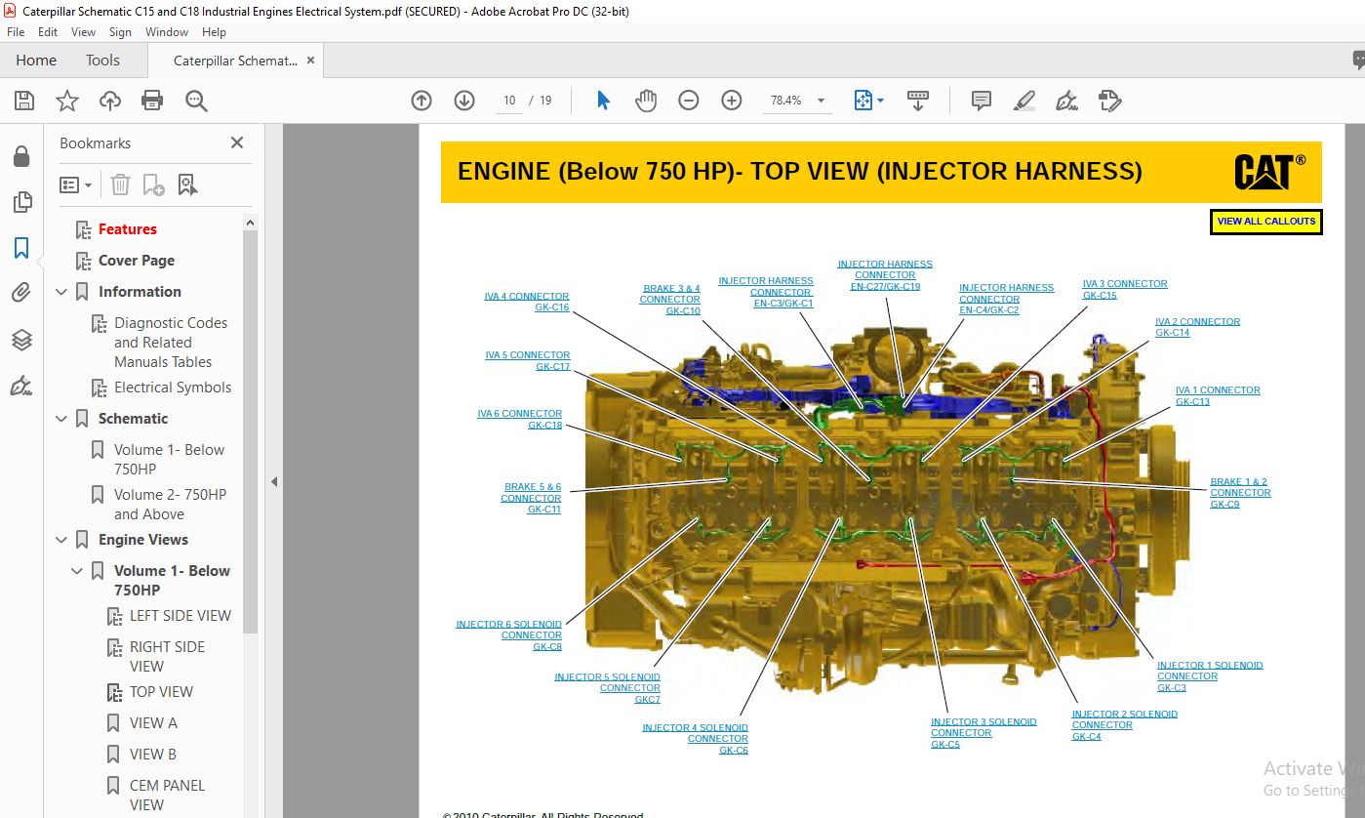Add a sticky note comment

tap(982, 101)
